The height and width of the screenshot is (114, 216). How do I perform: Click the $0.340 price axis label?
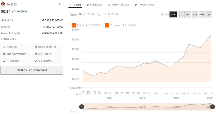[x=75, y=30]
